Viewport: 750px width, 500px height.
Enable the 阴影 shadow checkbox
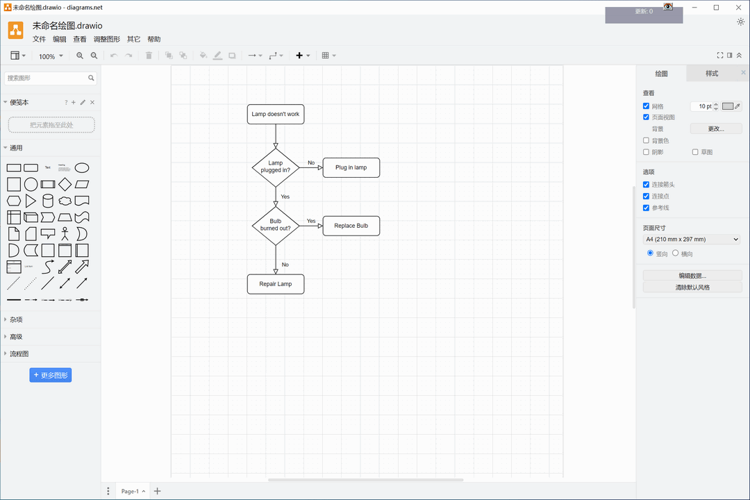647,152
